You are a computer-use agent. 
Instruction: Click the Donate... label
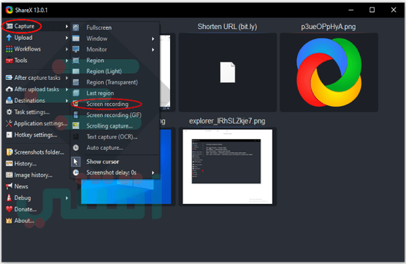(25, 209)
